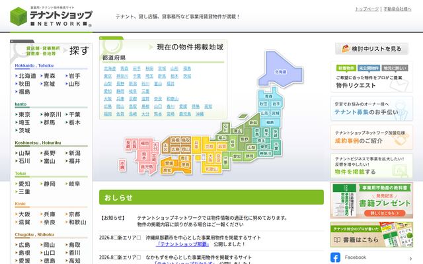Open 福島 in the 都道府県 link list
The width and height of the screenshot is (423, 264).
(187, 69)
